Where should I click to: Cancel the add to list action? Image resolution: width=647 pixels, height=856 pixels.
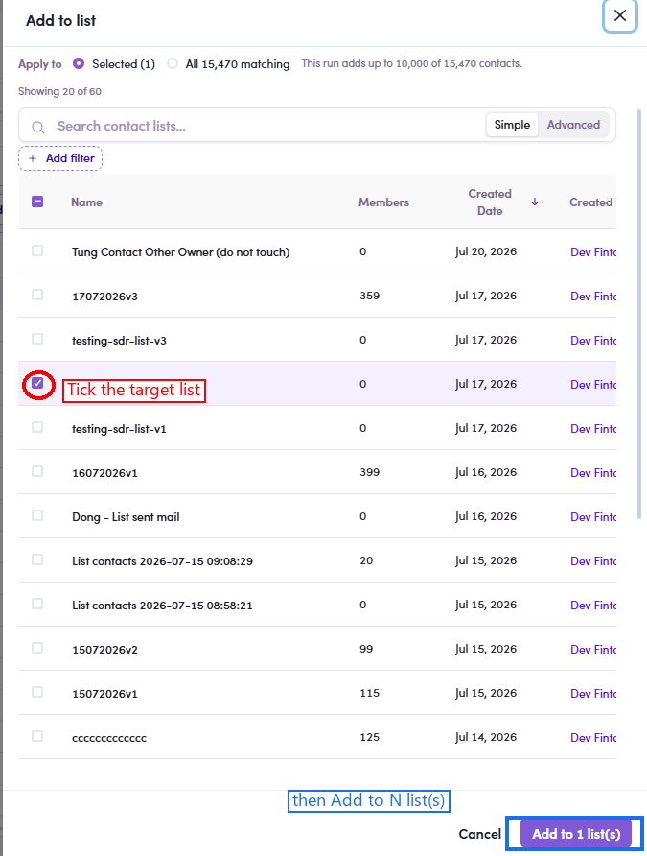[x=479, y=834]
